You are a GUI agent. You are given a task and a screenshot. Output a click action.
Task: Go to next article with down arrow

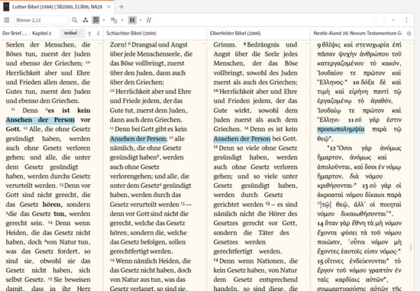tap(99, 34)
